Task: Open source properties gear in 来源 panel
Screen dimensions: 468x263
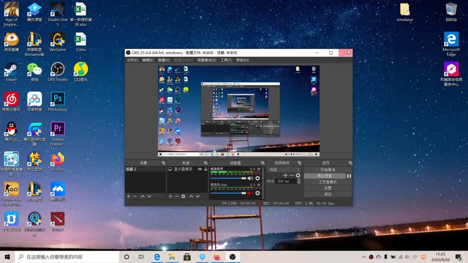Action: tap(184, 196)
